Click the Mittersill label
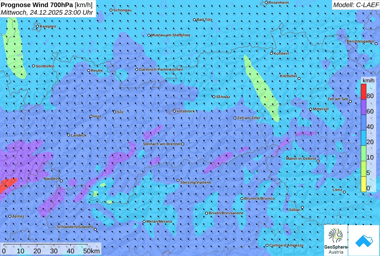 321,109
